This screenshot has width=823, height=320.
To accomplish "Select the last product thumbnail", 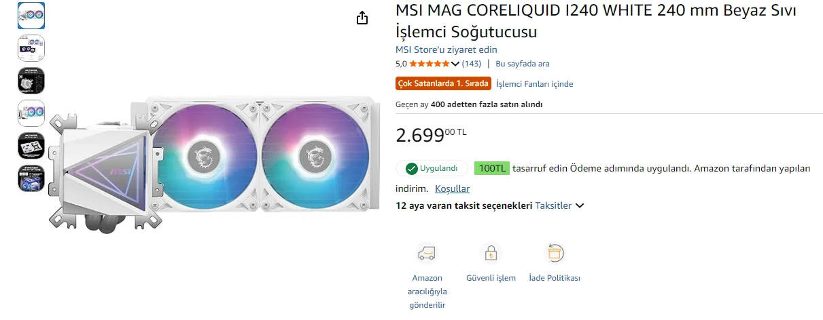I will click(x=31, y=178).
